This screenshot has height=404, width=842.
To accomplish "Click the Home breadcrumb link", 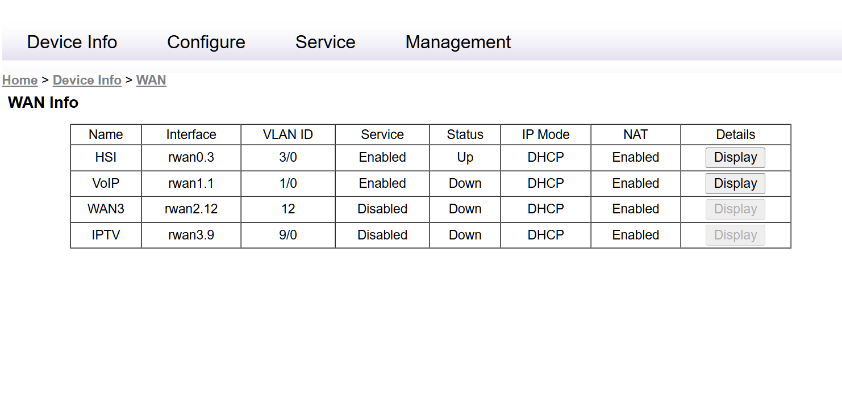I will click(x=20, y=80).
